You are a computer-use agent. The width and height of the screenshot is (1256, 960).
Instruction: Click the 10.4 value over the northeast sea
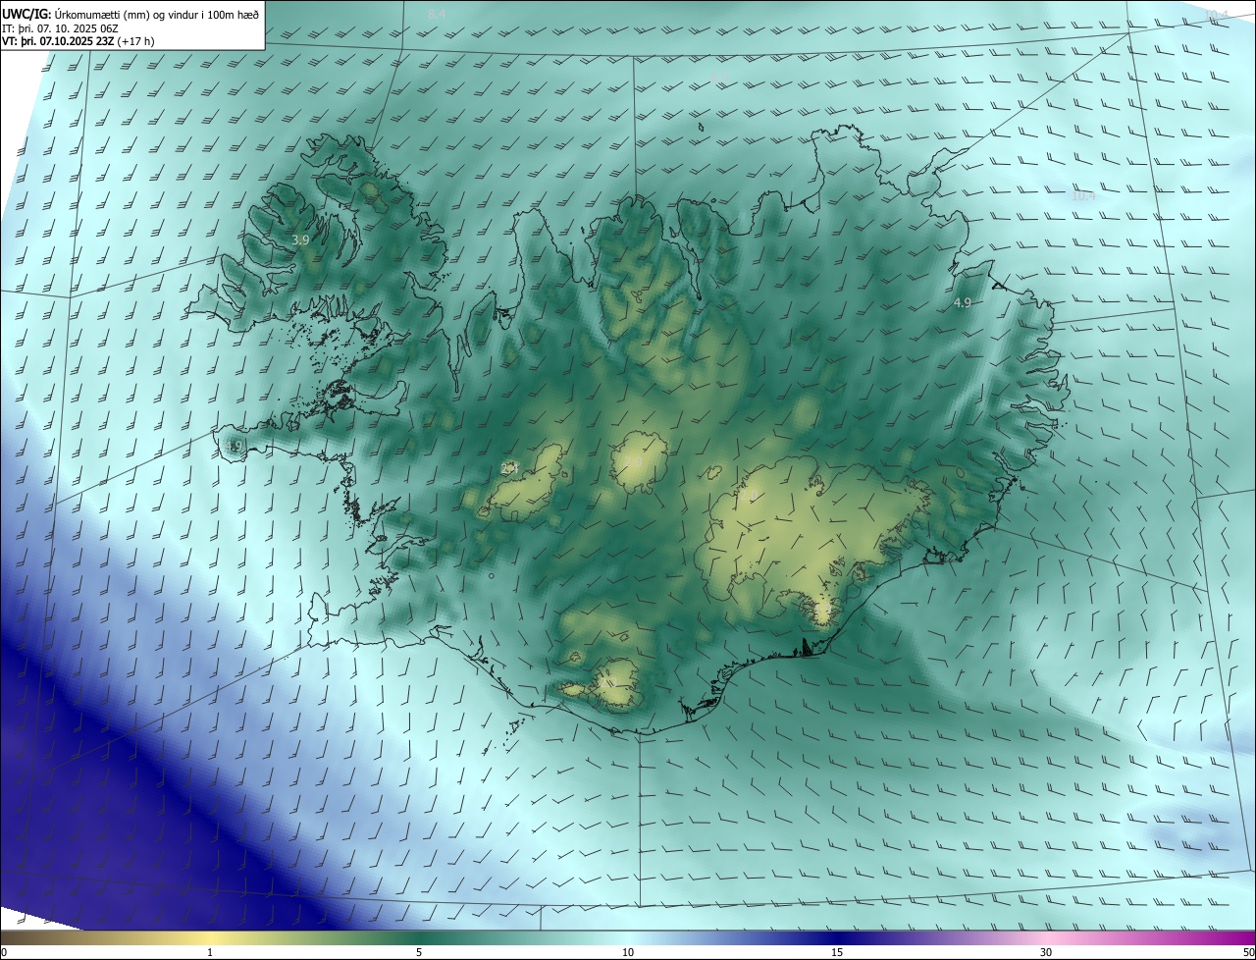1083,196
